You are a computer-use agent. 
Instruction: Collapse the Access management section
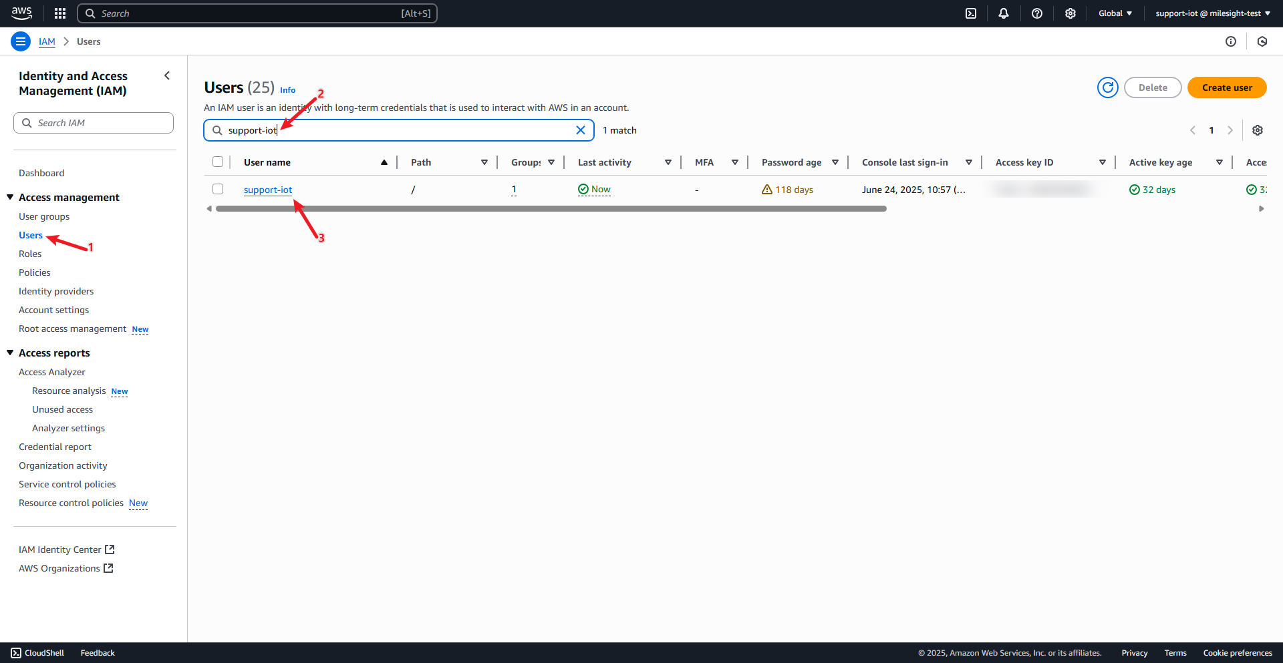pyautogui.click(x=10, y=197)
